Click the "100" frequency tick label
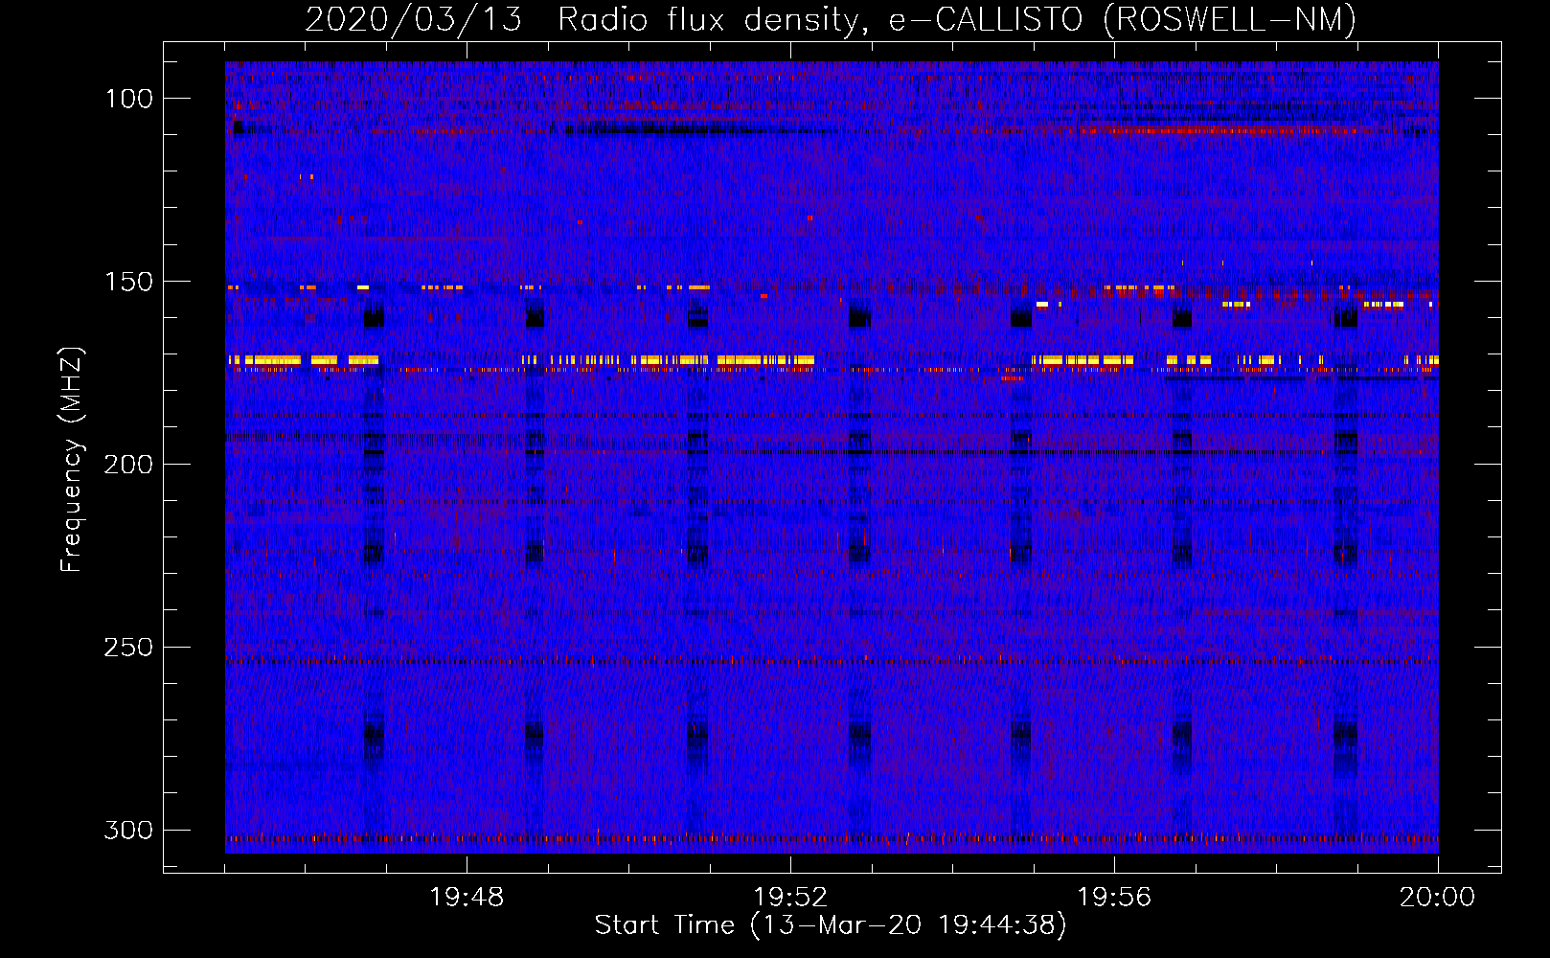The width and height of the screenshot is (1550, 958). (x=129, y=99)
